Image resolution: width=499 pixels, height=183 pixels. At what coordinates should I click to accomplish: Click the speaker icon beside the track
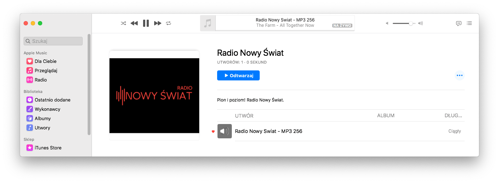[x=225, y=131]
